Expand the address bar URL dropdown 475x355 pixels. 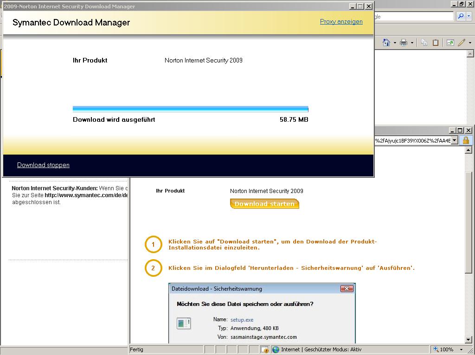point(454,140)
